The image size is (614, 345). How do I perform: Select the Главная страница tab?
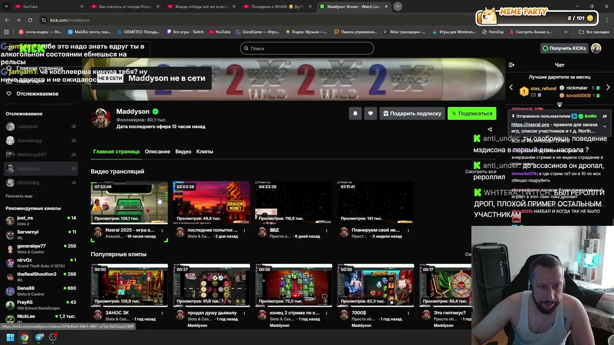(117, 151)
